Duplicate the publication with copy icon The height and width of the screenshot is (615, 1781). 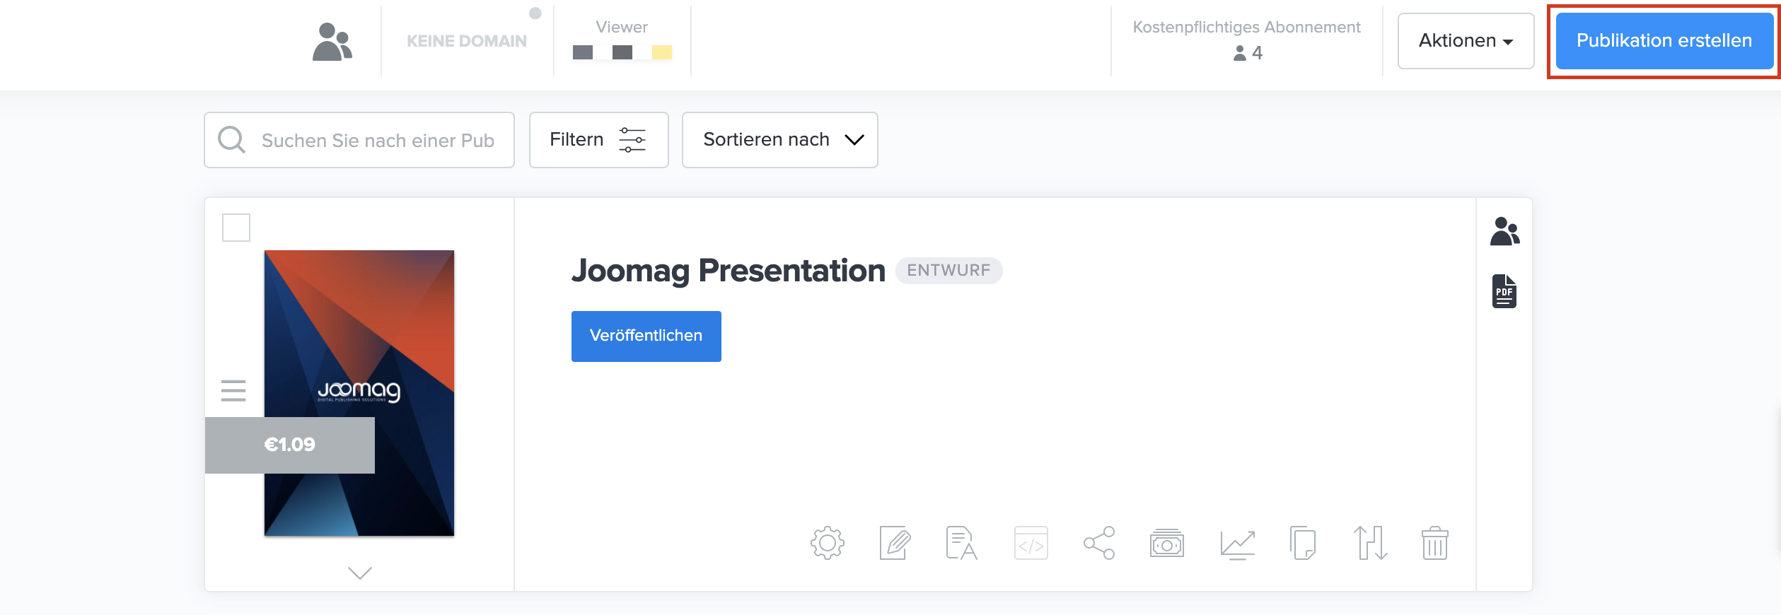[x=1302, y=543]
